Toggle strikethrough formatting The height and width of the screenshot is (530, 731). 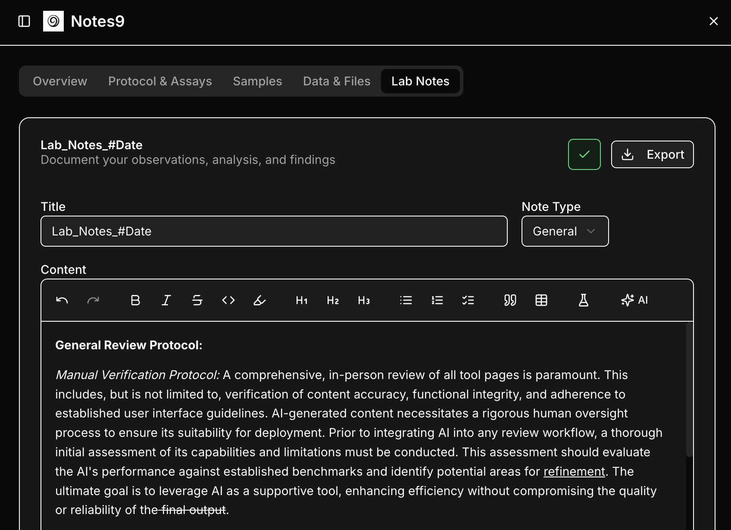click(197, 300)
